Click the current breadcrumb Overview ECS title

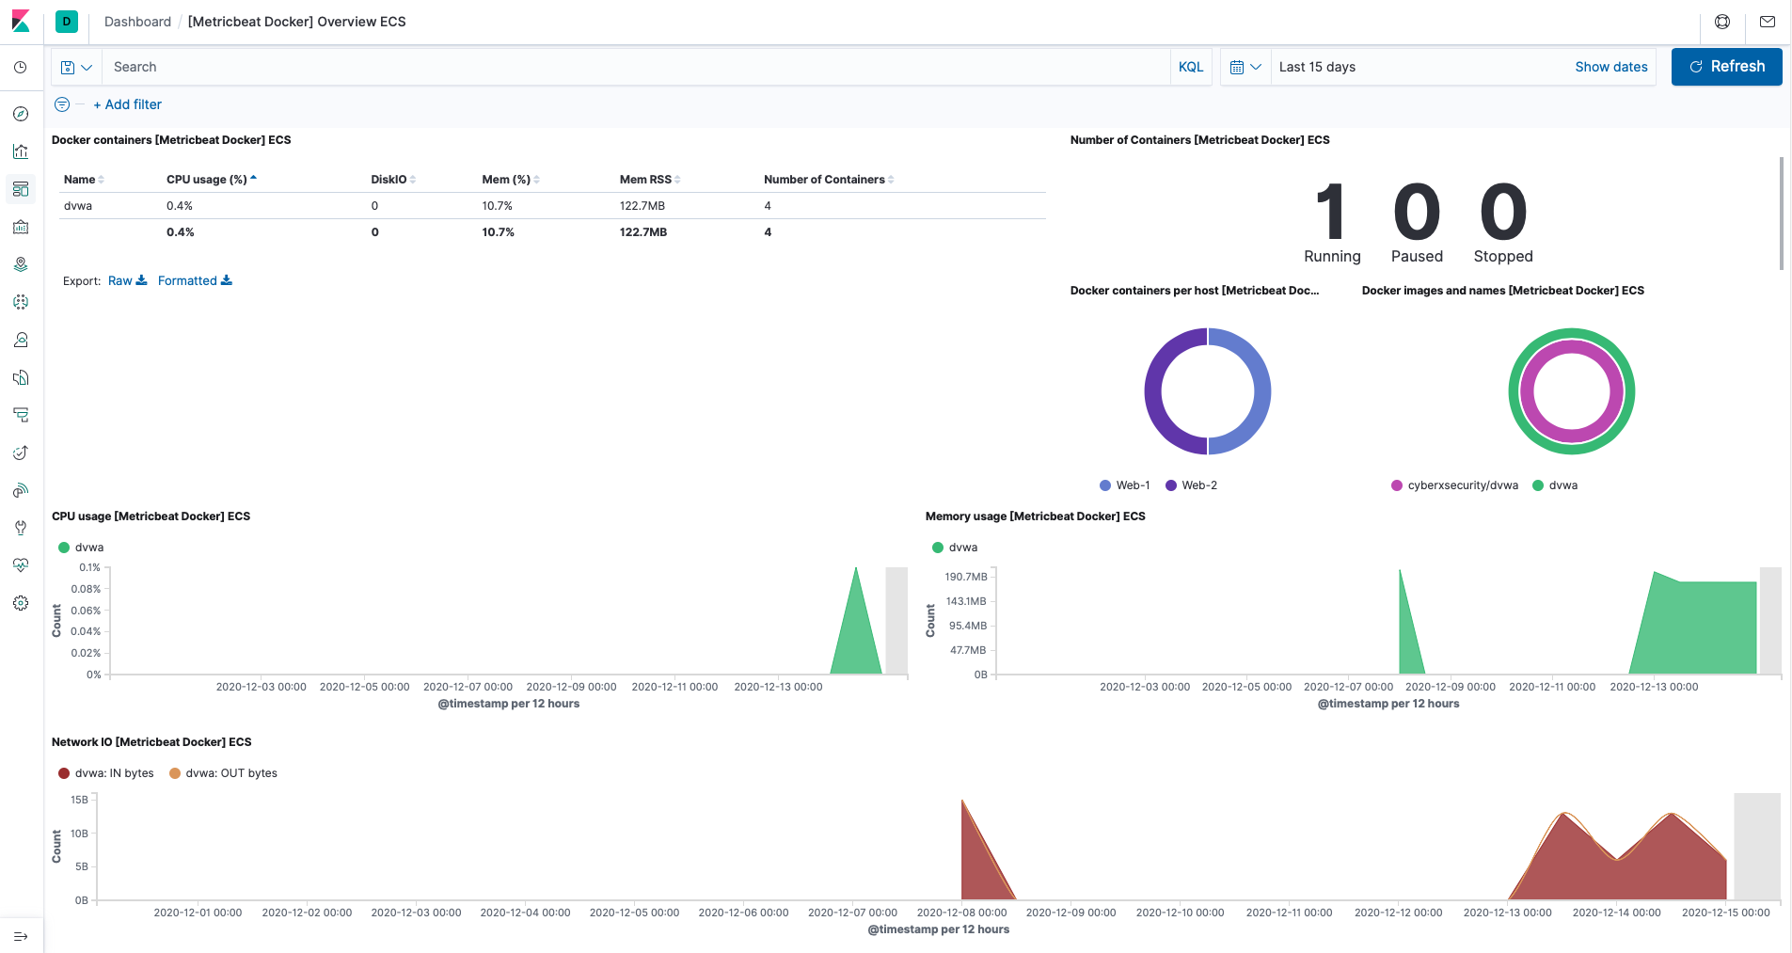tap(297, 22)
